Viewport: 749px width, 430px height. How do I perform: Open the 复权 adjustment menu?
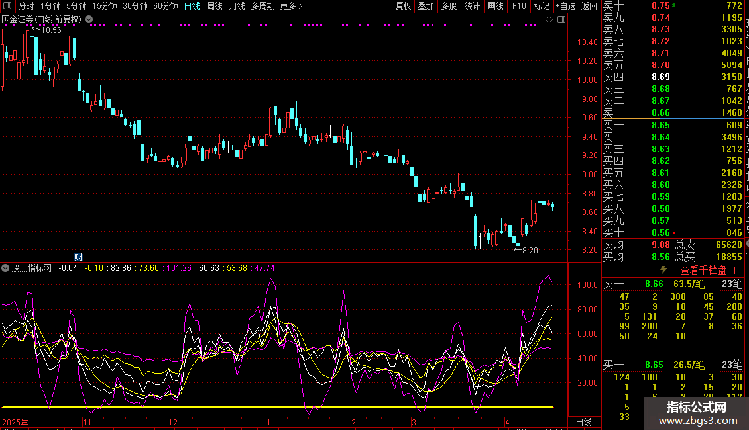[403, 6]
